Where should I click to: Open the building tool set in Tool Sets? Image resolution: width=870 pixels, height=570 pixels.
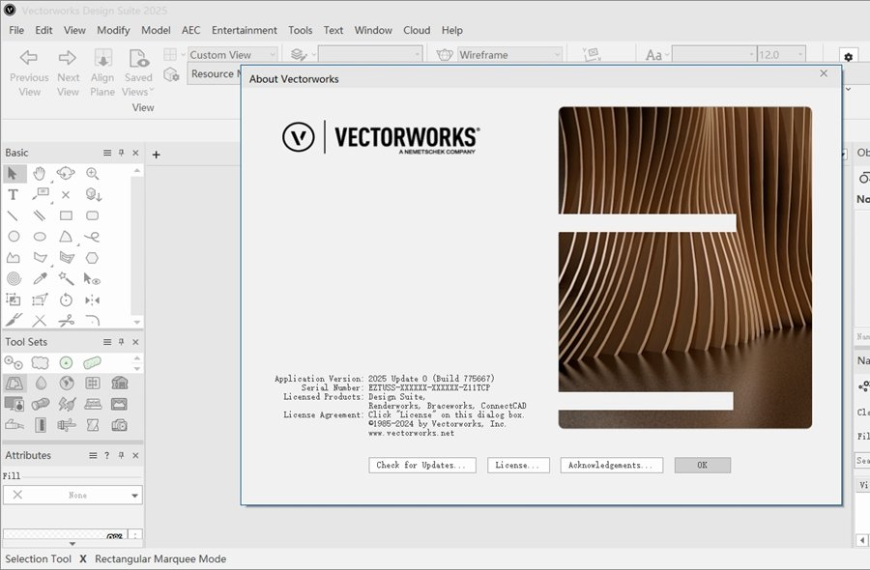click(119, 383)
